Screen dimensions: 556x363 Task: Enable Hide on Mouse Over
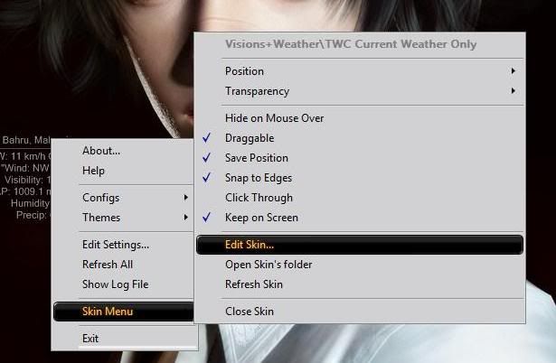pyautogui.click(x=274, y=118)
